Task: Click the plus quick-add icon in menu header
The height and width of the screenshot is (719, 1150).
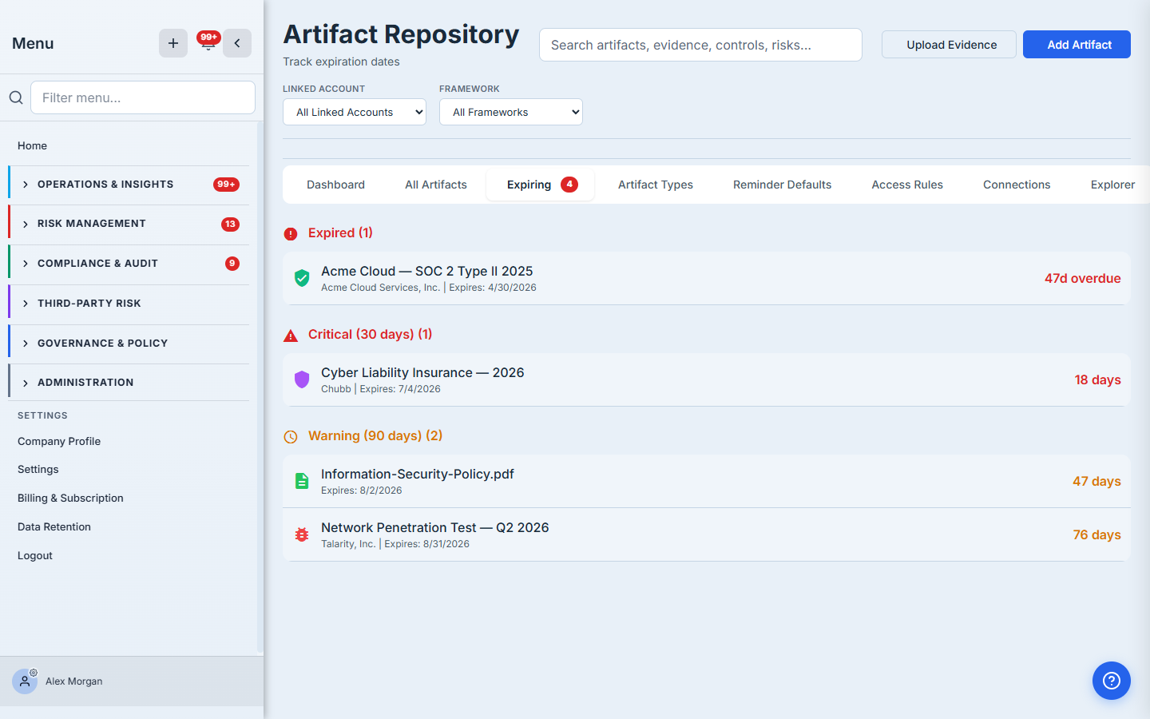Action: (173, 43)
